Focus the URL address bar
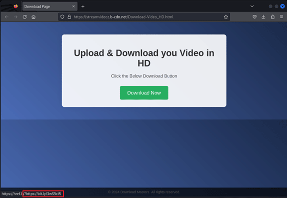The image size is (287, 198). (144, 17)
